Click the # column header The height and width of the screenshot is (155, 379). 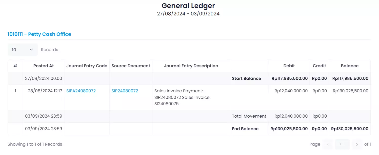tap(15, 66)
